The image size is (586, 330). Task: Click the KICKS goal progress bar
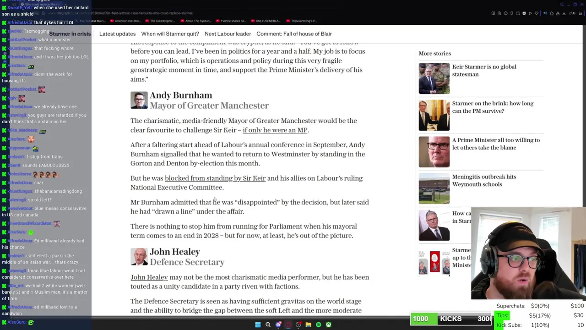coord(451,319)
